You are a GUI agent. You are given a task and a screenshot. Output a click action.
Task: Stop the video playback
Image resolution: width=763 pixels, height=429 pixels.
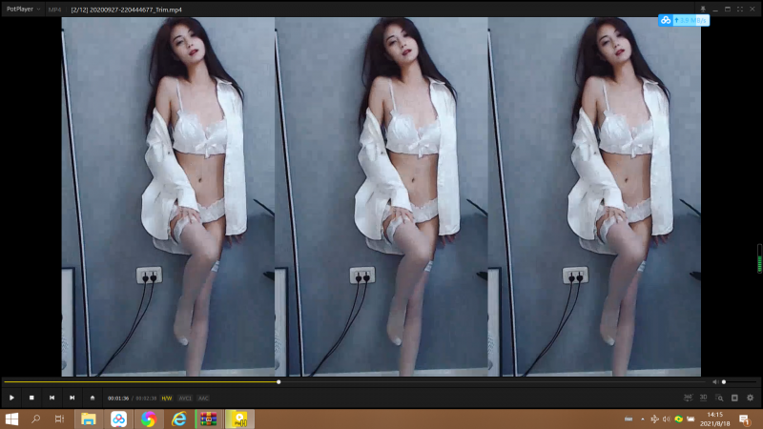[x=31, y=398]
